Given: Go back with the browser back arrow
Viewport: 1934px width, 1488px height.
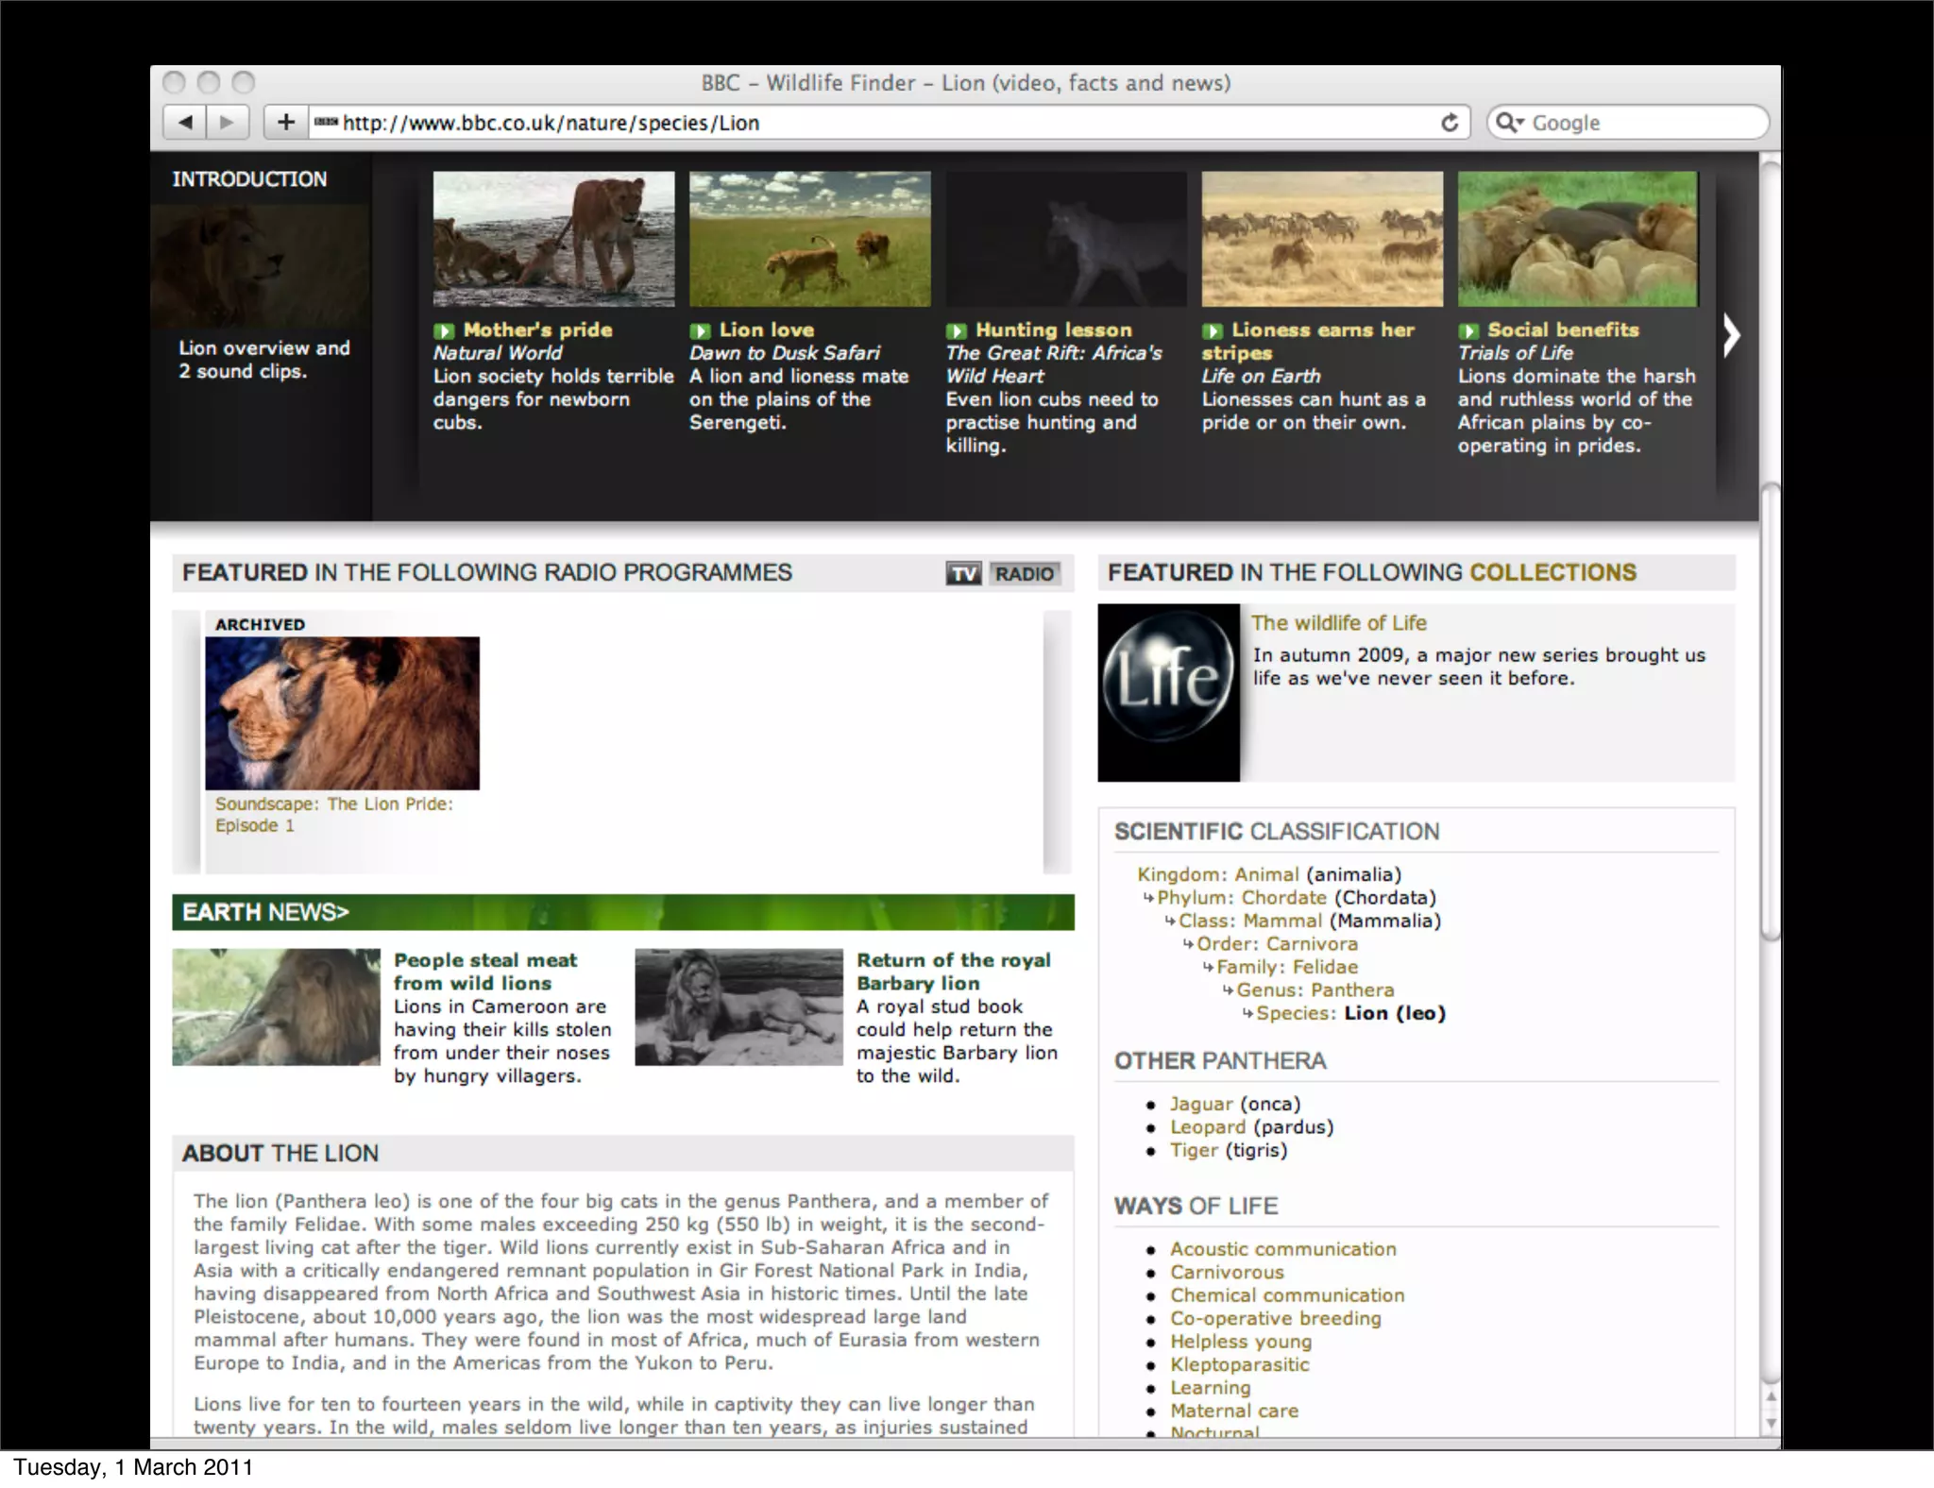Looking at the screenshot, I should (x=185, y=123).
